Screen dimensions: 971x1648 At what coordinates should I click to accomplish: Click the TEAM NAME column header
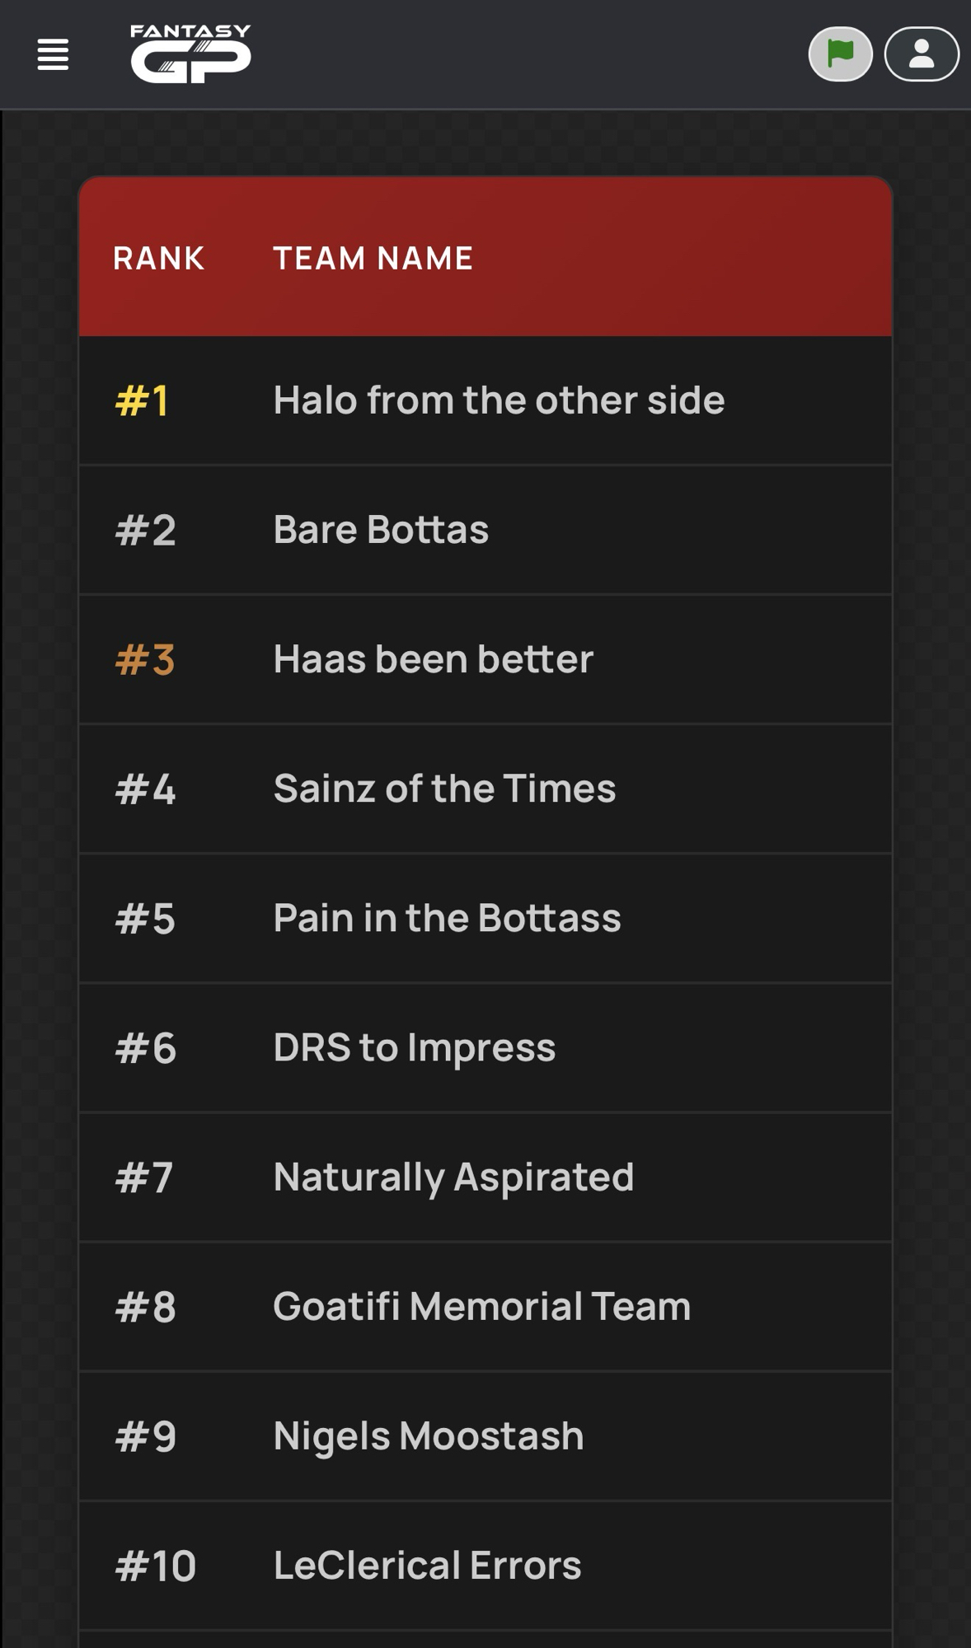[x=373, y=259]
